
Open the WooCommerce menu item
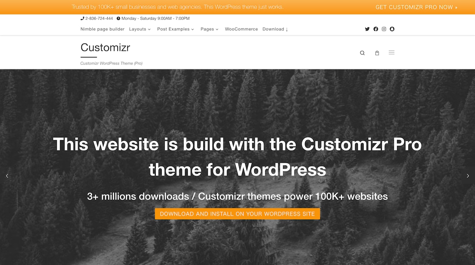coord(241,29)
